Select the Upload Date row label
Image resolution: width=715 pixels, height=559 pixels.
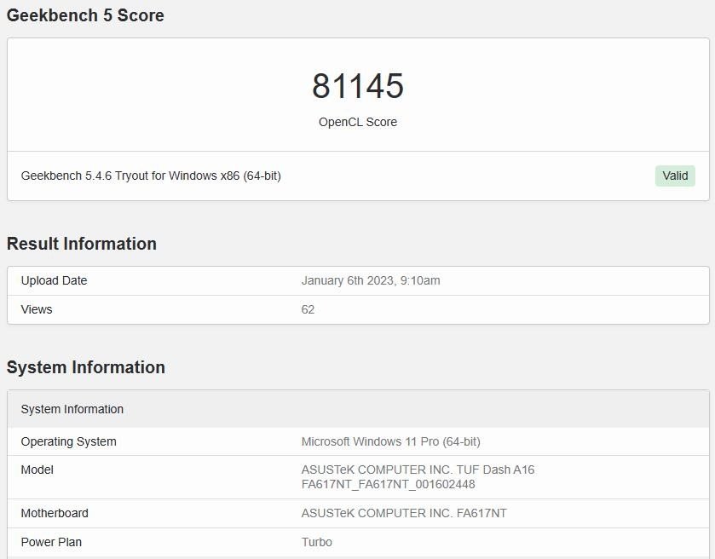tap(54, 280)
